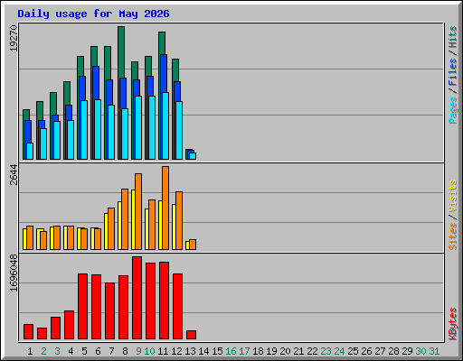
Task: Click the orange visits bar for day 13
Action: [193, 245]
